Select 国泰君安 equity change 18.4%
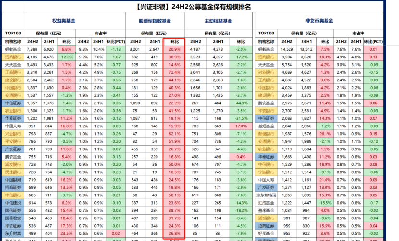This screenshot has width=399, height=241. 66,218
